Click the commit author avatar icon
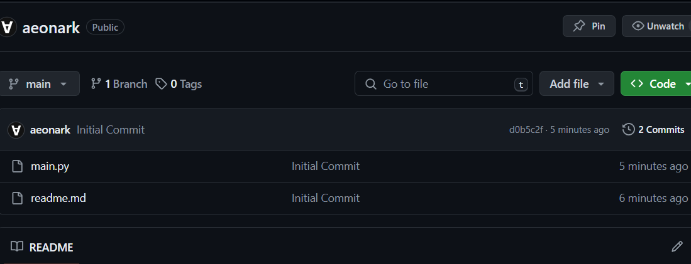This screenshot has width=691, height=264. [x=16, y=130]
